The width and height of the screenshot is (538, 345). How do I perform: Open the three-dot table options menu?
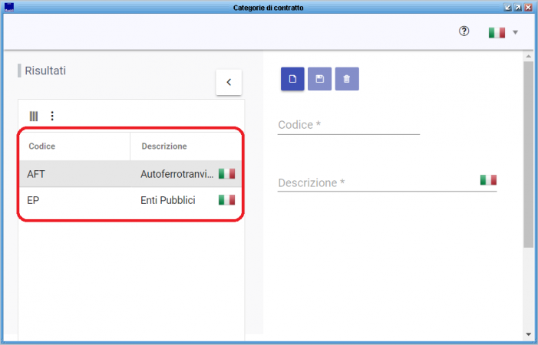[x=52, y=116]
